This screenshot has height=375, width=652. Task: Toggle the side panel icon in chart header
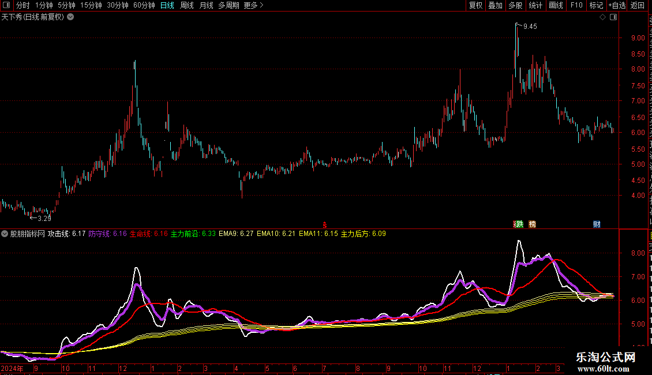(x=613, y=17)
